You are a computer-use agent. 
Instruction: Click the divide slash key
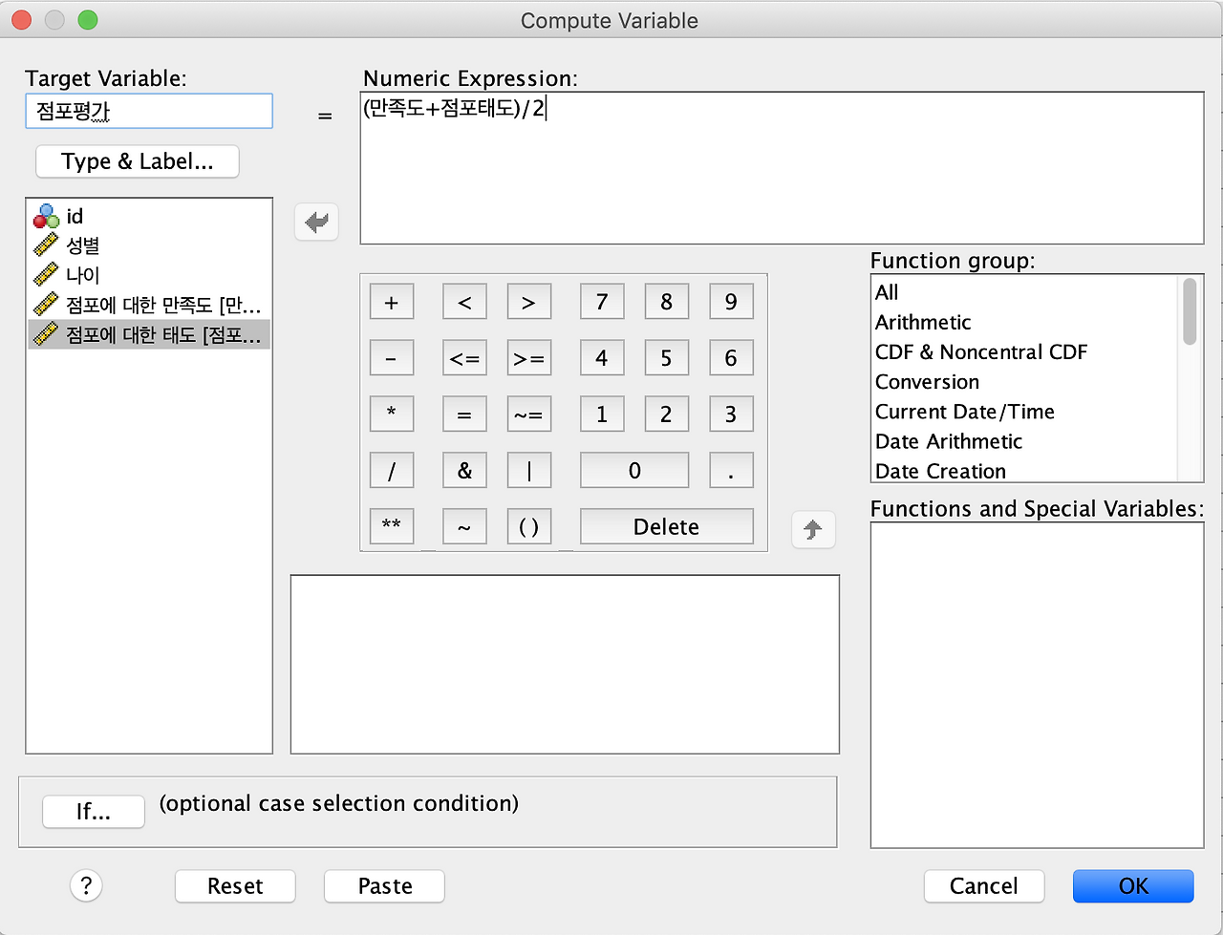tap(391, 470)
